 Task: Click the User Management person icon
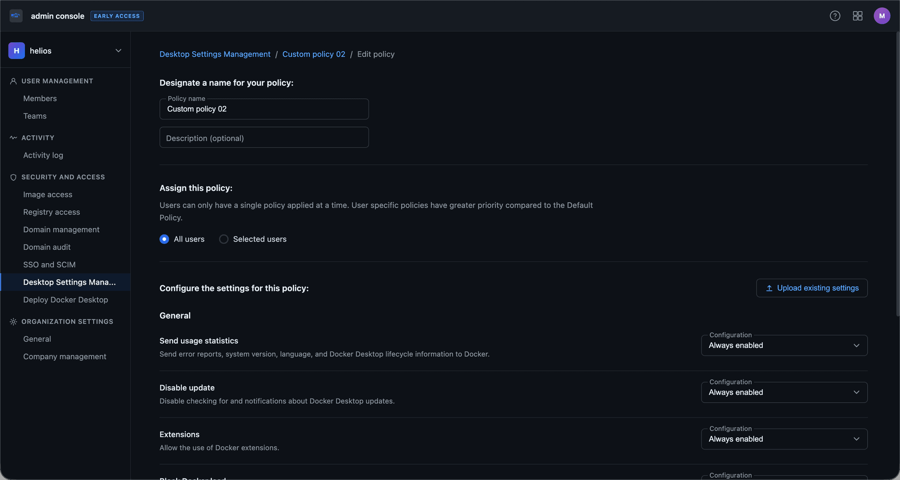pos(13,81)
